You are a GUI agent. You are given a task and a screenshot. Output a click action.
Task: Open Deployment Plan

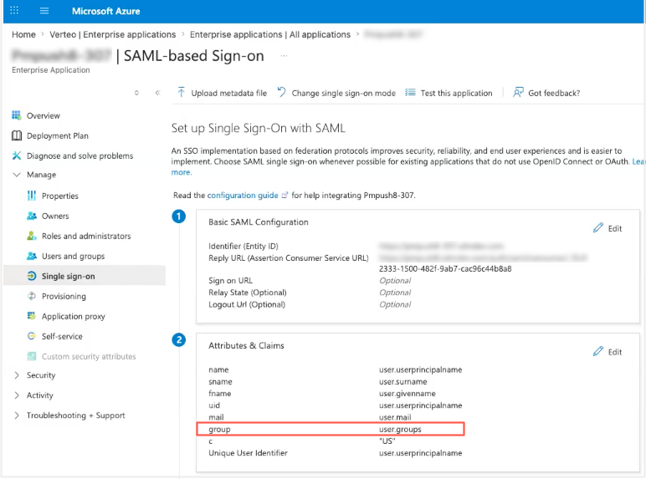point(57,135)
